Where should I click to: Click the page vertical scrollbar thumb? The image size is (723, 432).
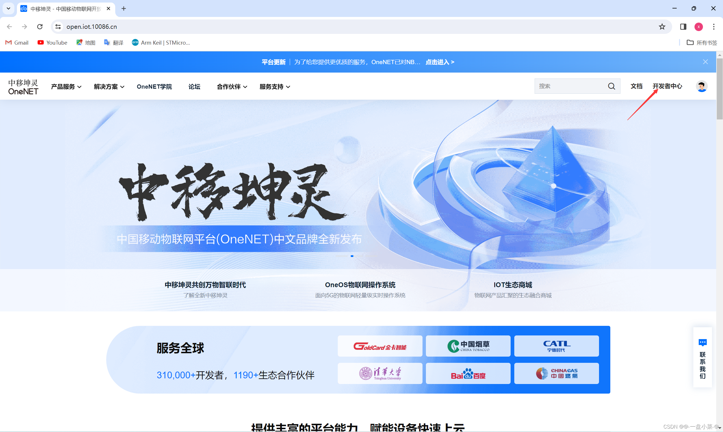coord(719,88)
